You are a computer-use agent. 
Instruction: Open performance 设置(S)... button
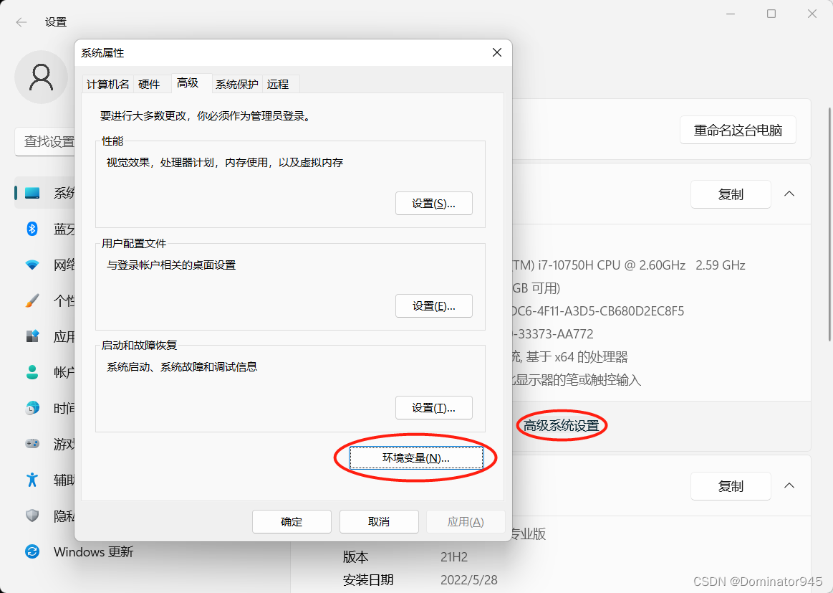point(433,203)
